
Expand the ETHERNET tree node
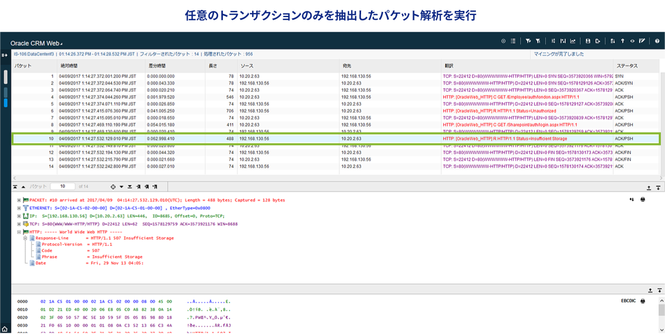pyautogui.click(x=19, y=208)
